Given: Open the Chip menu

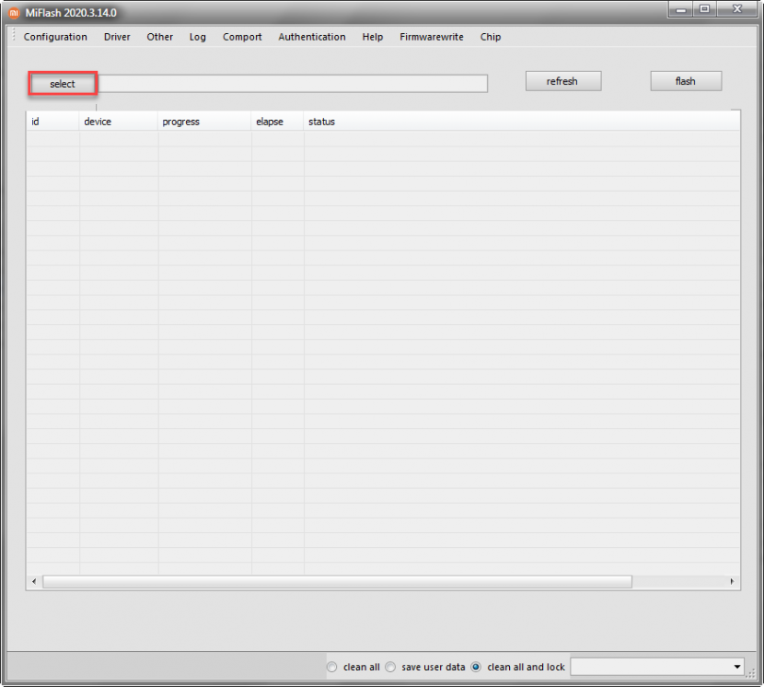Looking at the screenshot, I should (x=491, y=37).
